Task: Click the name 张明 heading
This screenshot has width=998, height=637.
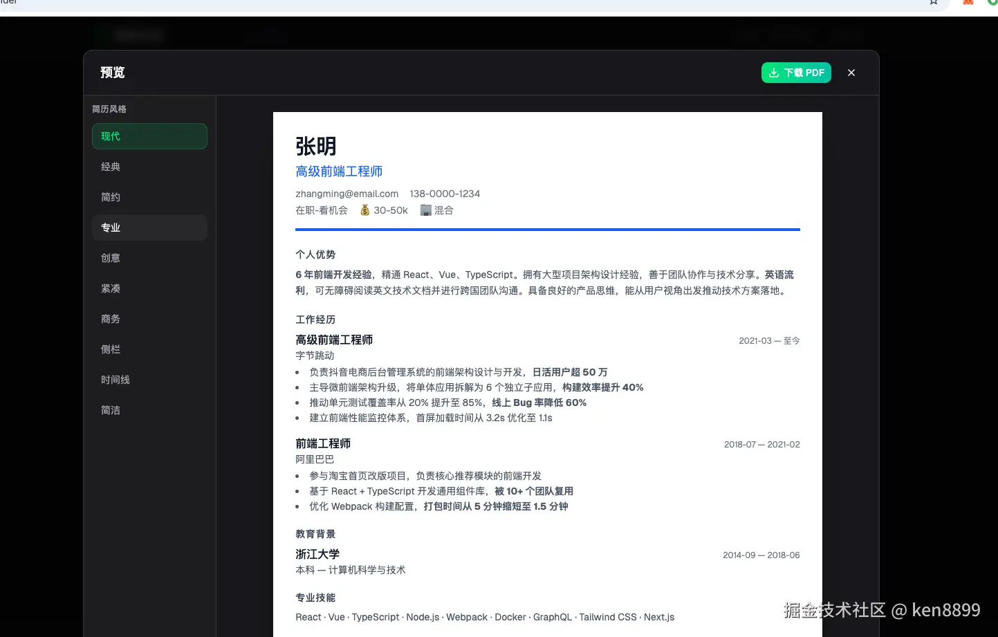Action: (316, 147)
